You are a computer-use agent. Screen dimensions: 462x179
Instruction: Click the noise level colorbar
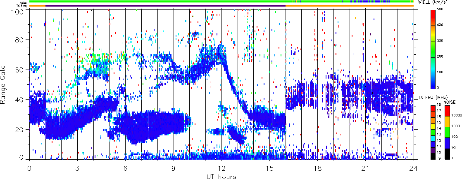[x=446, y=132]
